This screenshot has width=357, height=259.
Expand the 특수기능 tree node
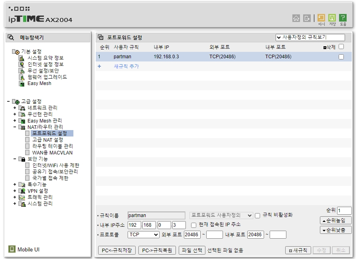[x=15, y=184]
